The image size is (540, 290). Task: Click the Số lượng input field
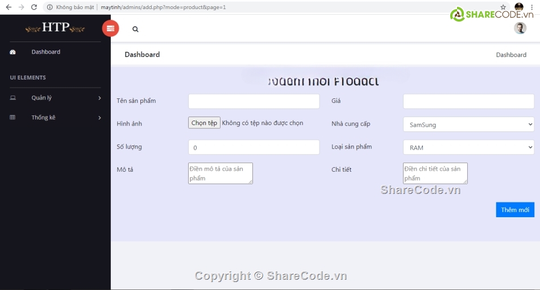tap(254, 147)
